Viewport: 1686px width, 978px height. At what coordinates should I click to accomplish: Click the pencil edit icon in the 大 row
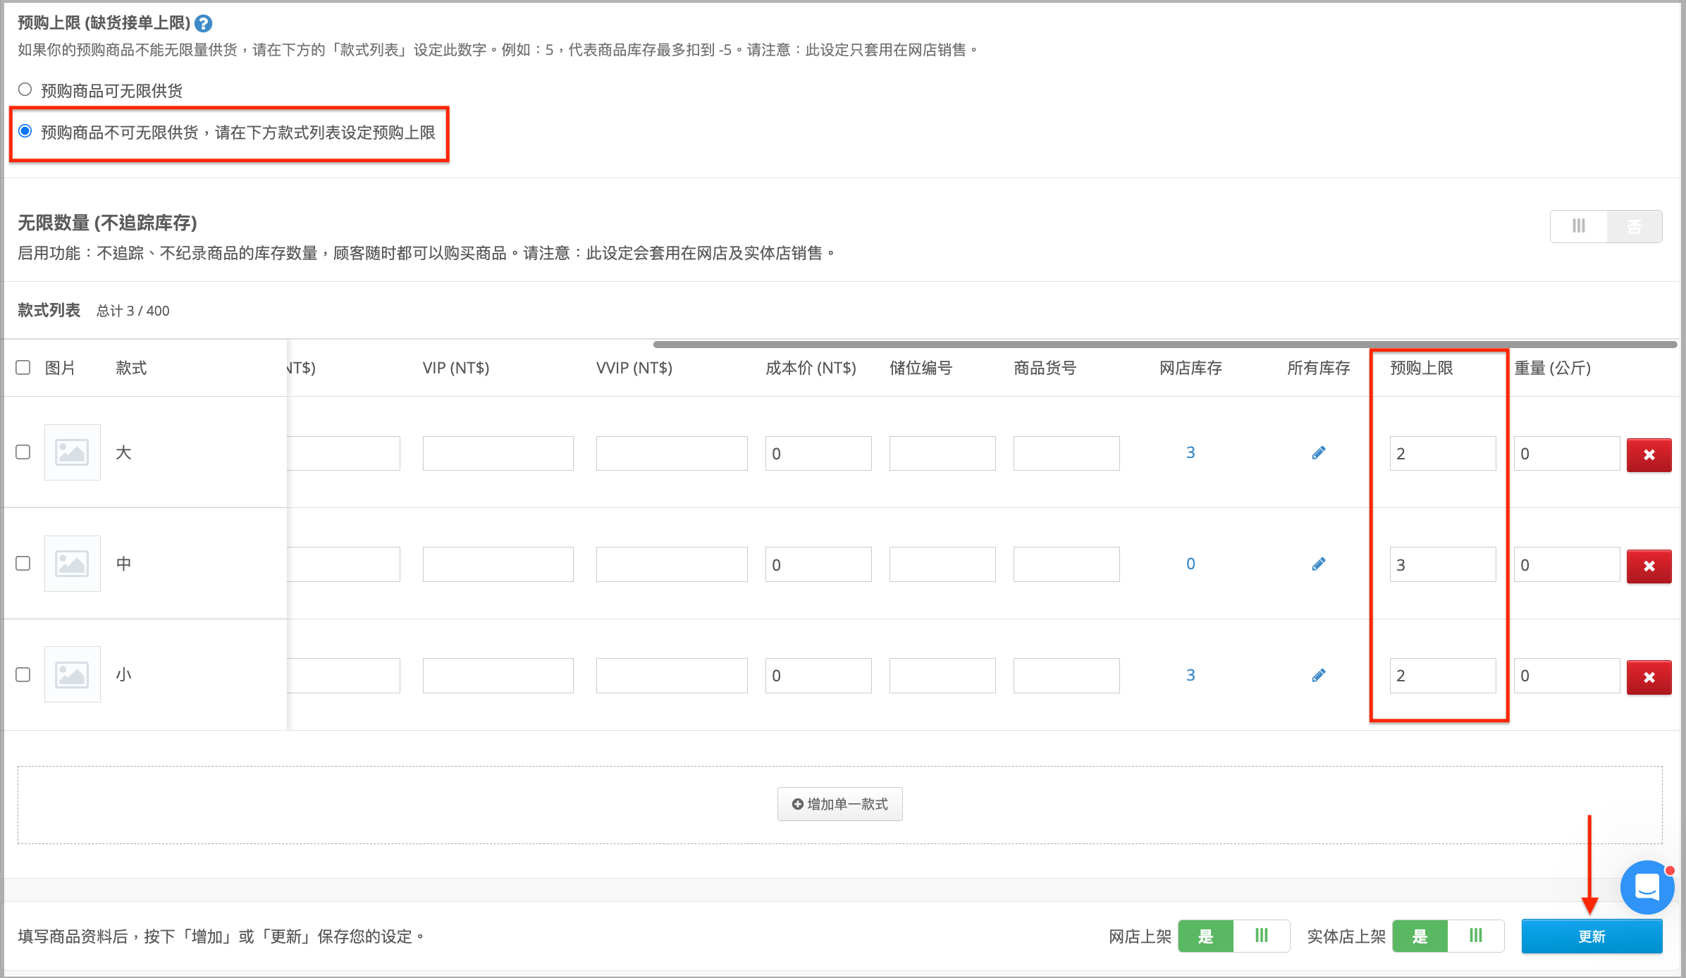(1318, 453)
